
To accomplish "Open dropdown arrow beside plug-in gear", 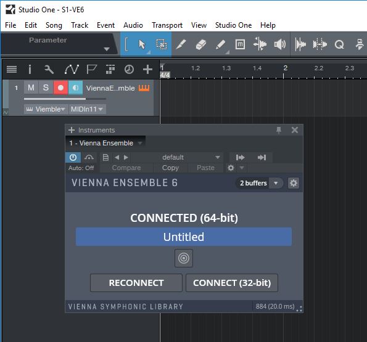I will (242, 168).
